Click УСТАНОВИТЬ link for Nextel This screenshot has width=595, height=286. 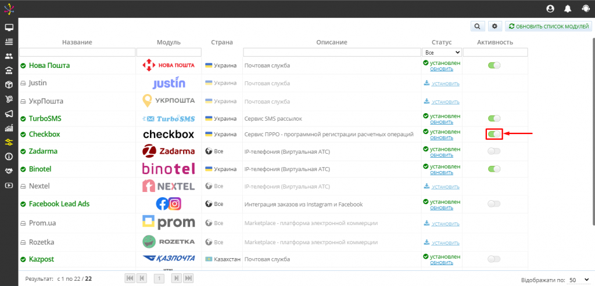tap(445, 187)
